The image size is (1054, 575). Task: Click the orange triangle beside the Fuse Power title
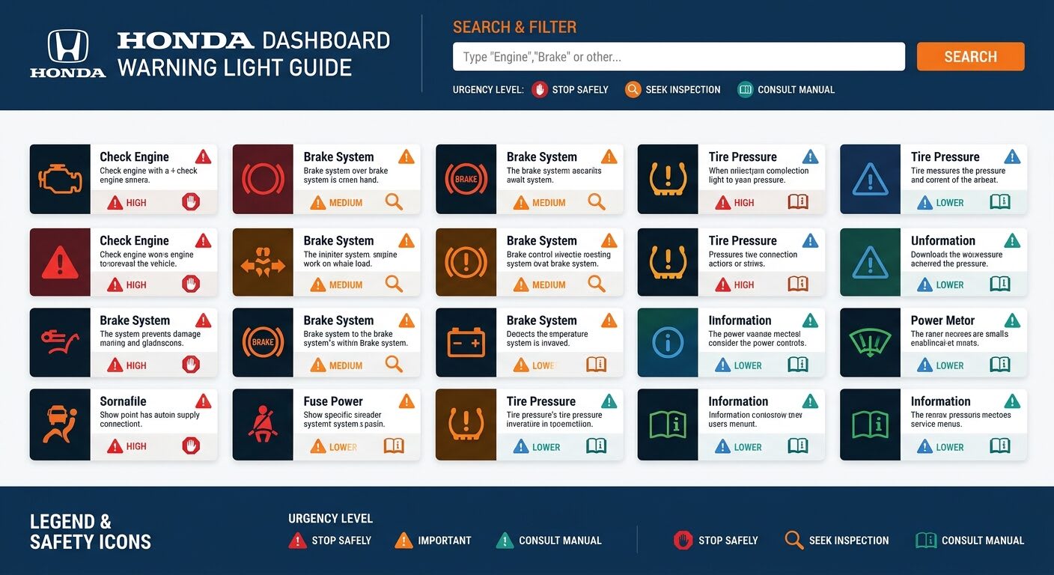click(x=406, y=401)
